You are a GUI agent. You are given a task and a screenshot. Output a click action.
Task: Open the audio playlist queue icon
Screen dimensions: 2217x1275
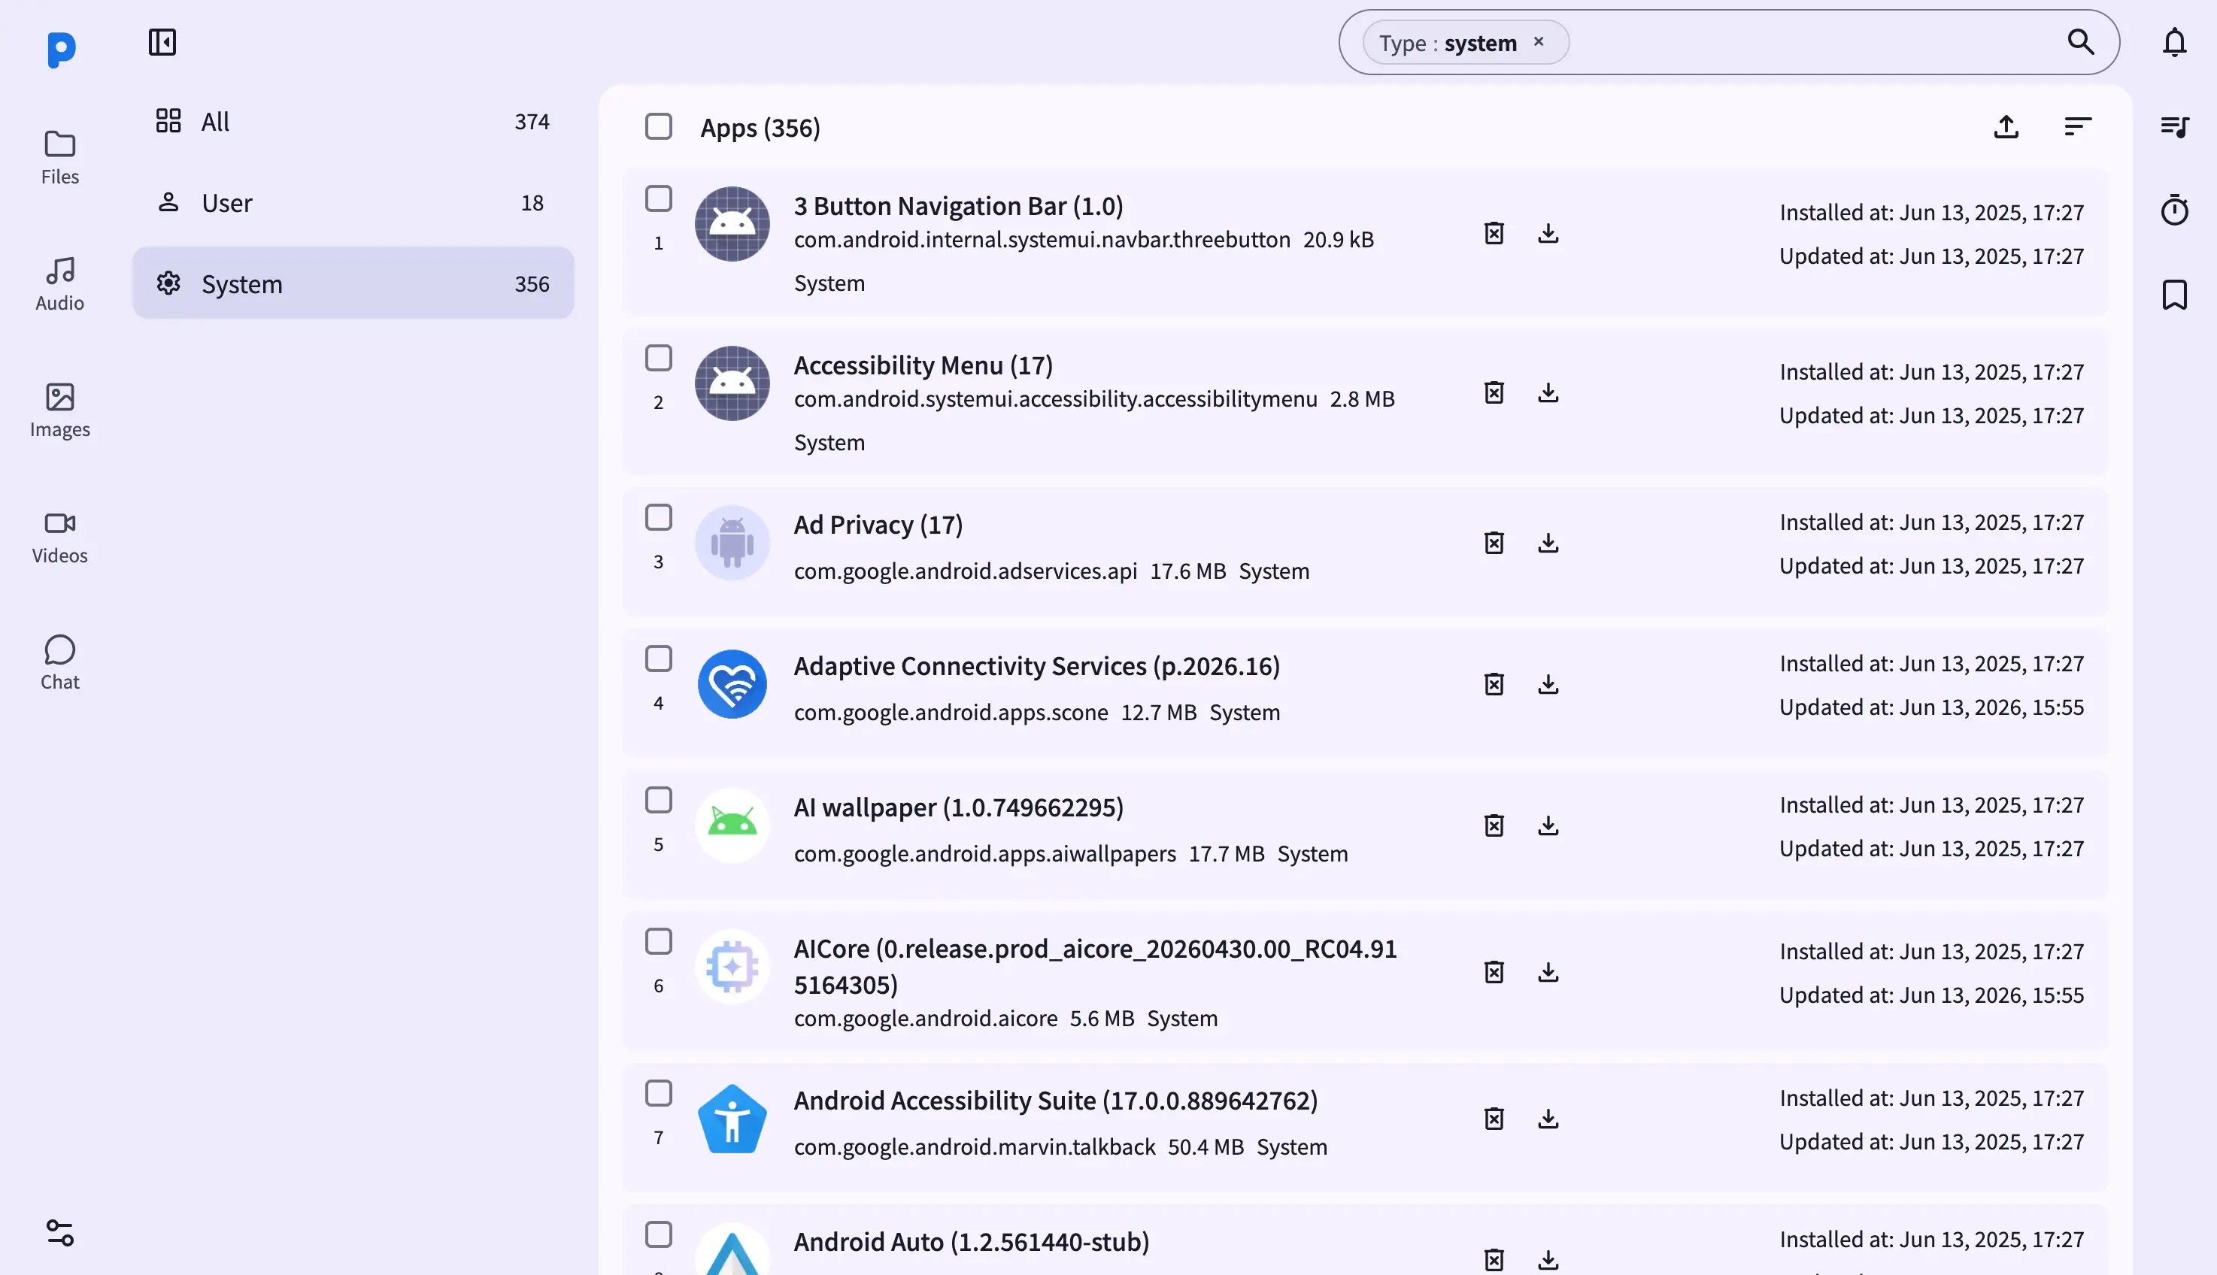[x=2174, y=126]
